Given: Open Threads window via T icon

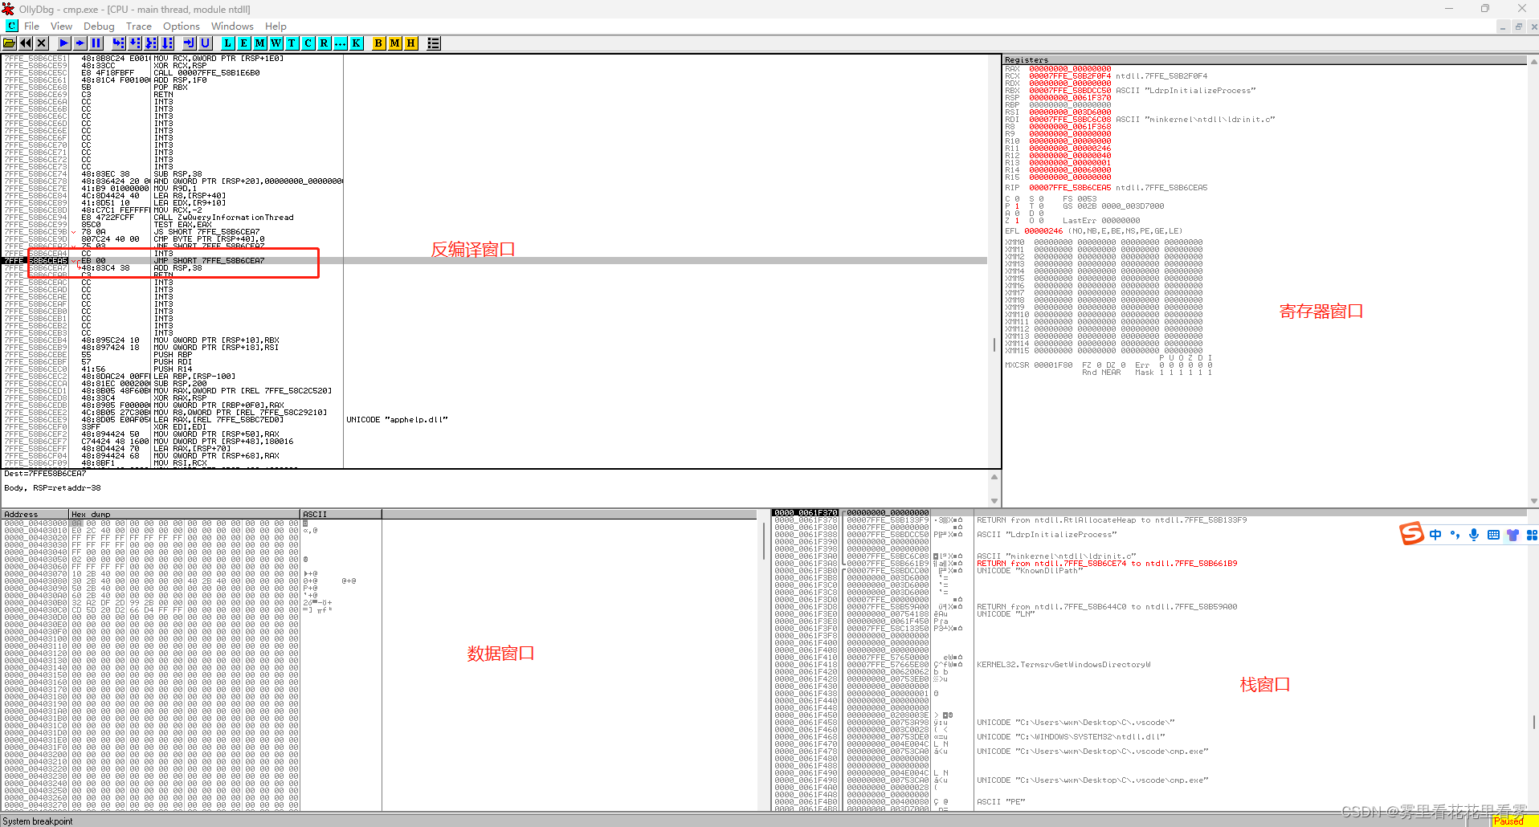Looking at the screenshot, I should [292, 43].
